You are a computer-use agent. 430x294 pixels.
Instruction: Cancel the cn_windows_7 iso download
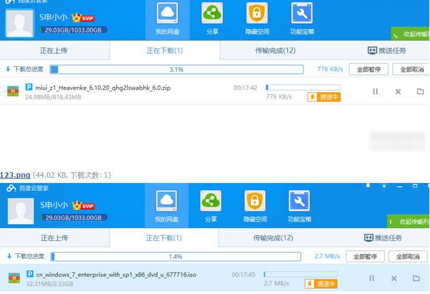click(x=394, y=279)
